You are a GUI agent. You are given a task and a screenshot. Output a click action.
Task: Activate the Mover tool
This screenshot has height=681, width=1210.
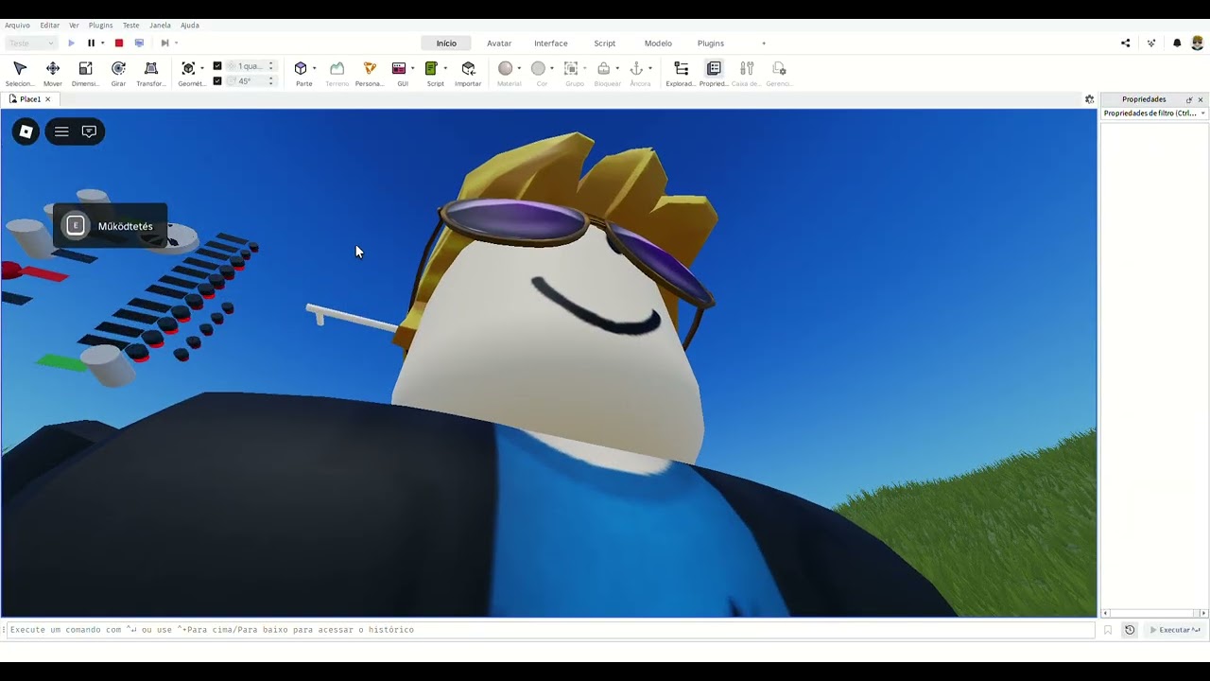[53, 74]
